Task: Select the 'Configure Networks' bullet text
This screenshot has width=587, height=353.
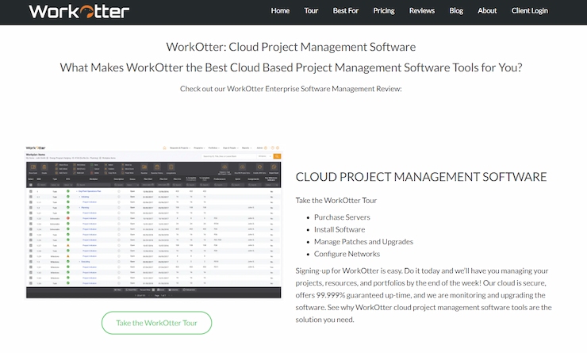Action: [347, 254]
